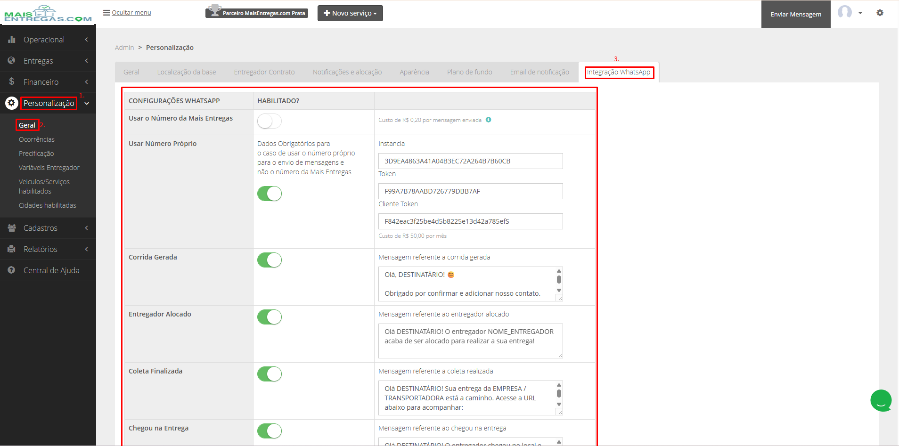The height and width of the screenshot is (446, 899).
Task: Click the Cliente Token input field
Action: (471, 221)
